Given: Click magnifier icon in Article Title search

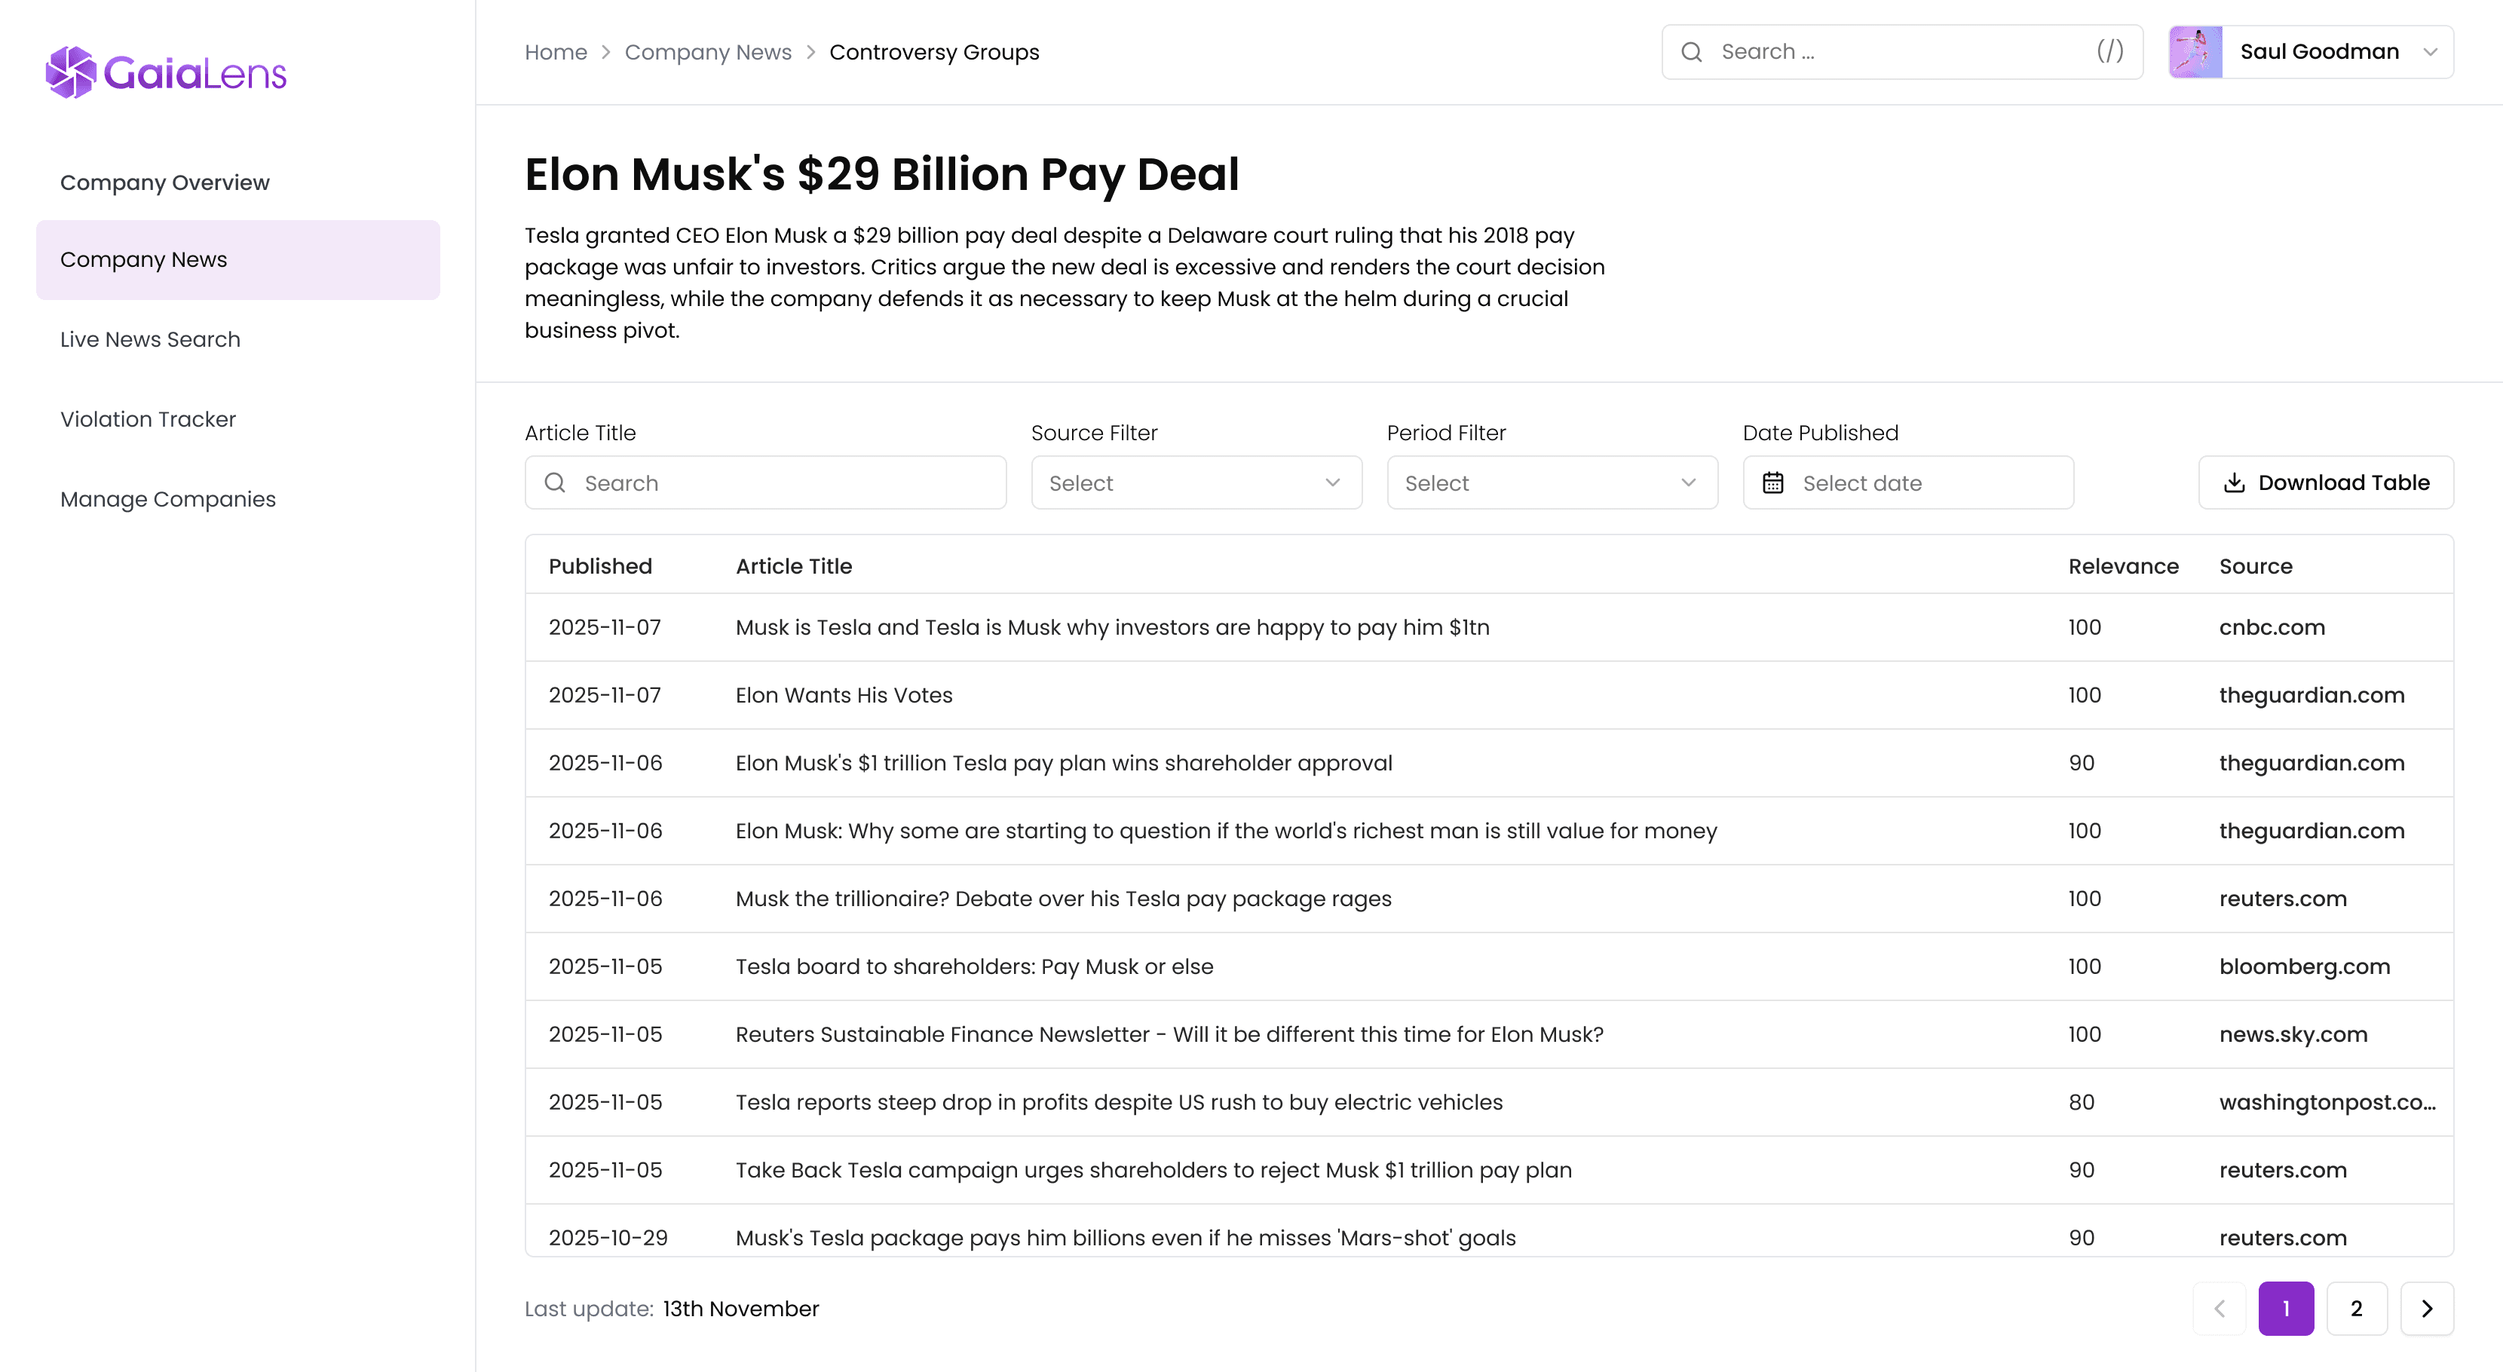Looking at the screenshot, I should (555, 483).
